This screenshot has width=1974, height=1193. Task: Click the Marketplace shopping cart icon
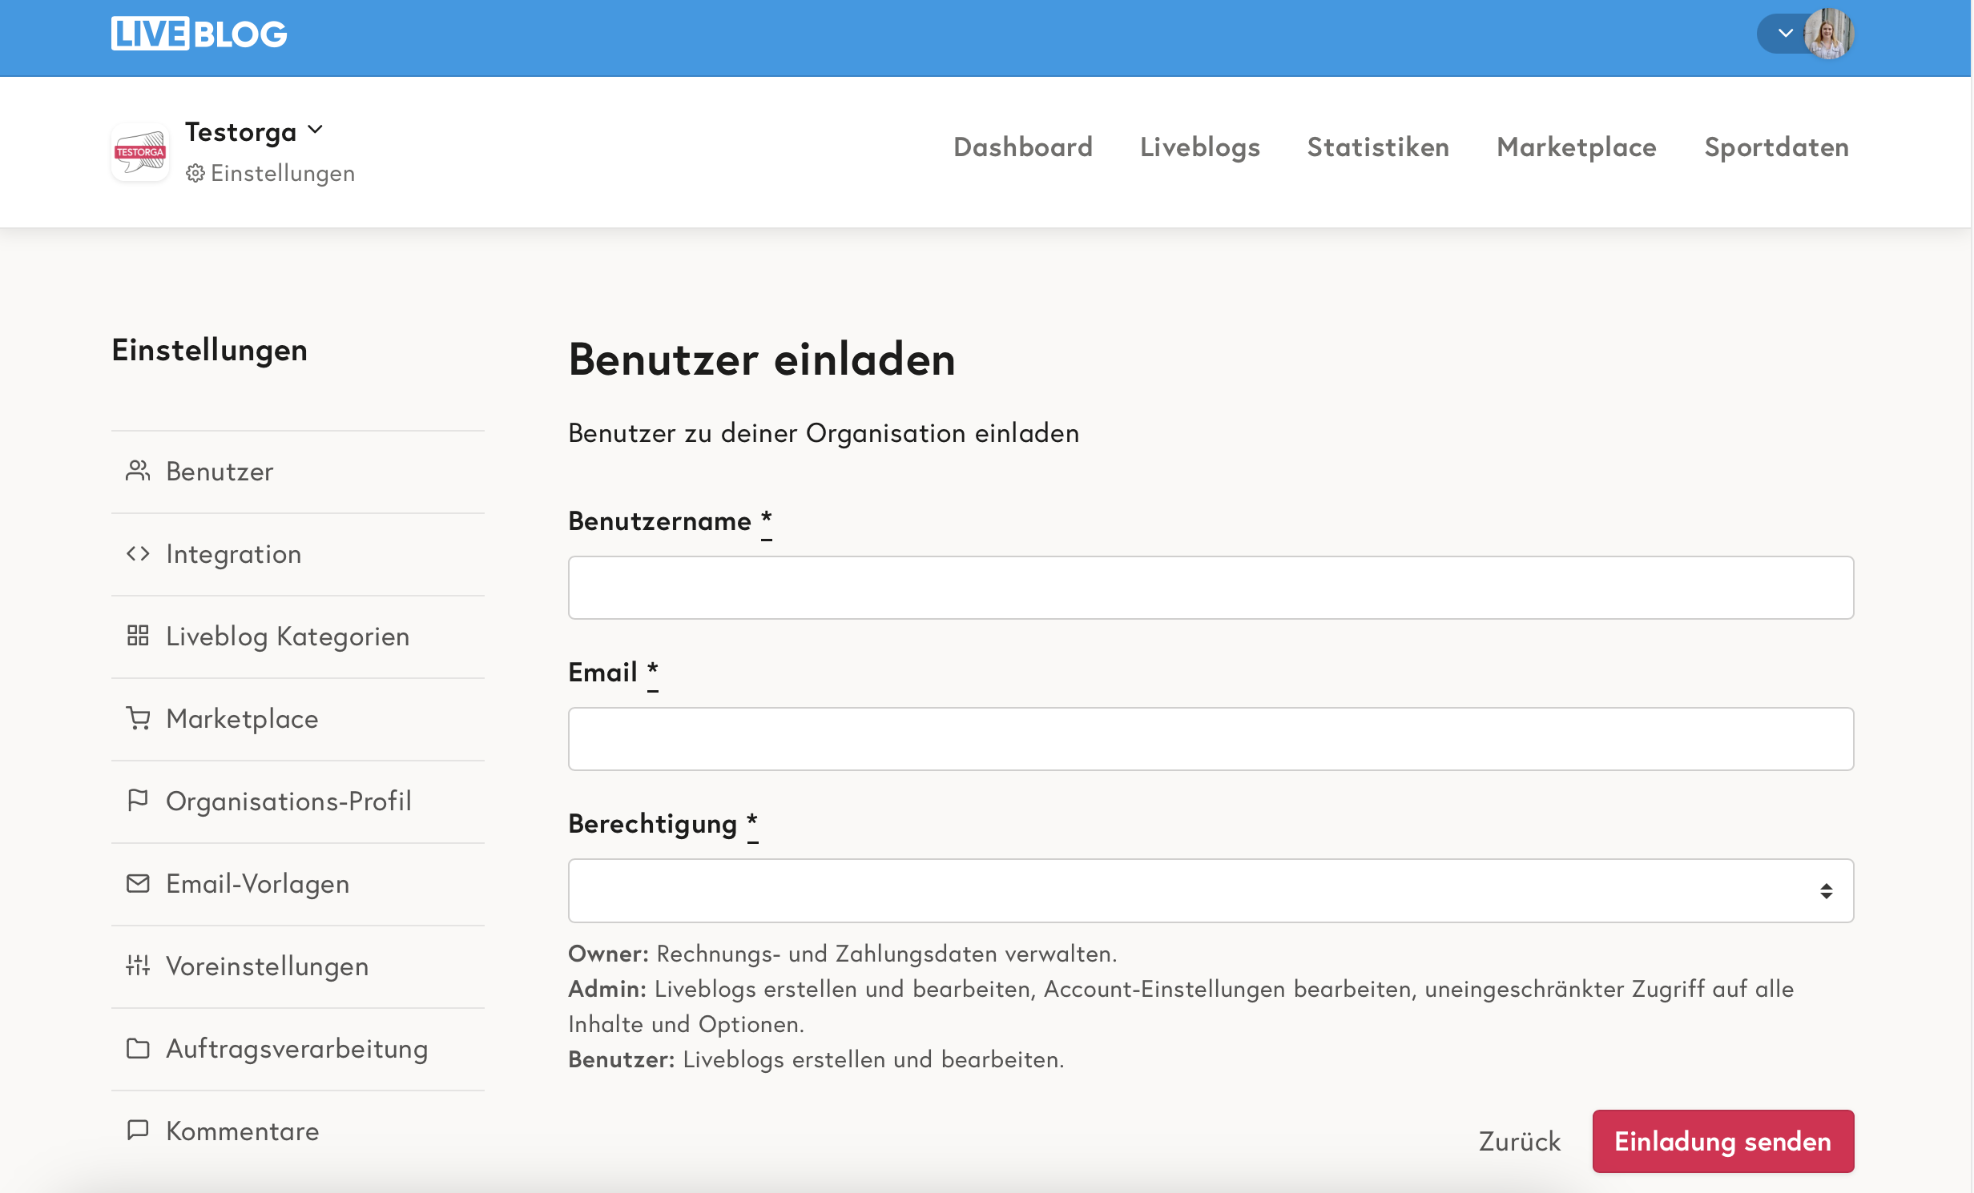[x=138, y=718]
